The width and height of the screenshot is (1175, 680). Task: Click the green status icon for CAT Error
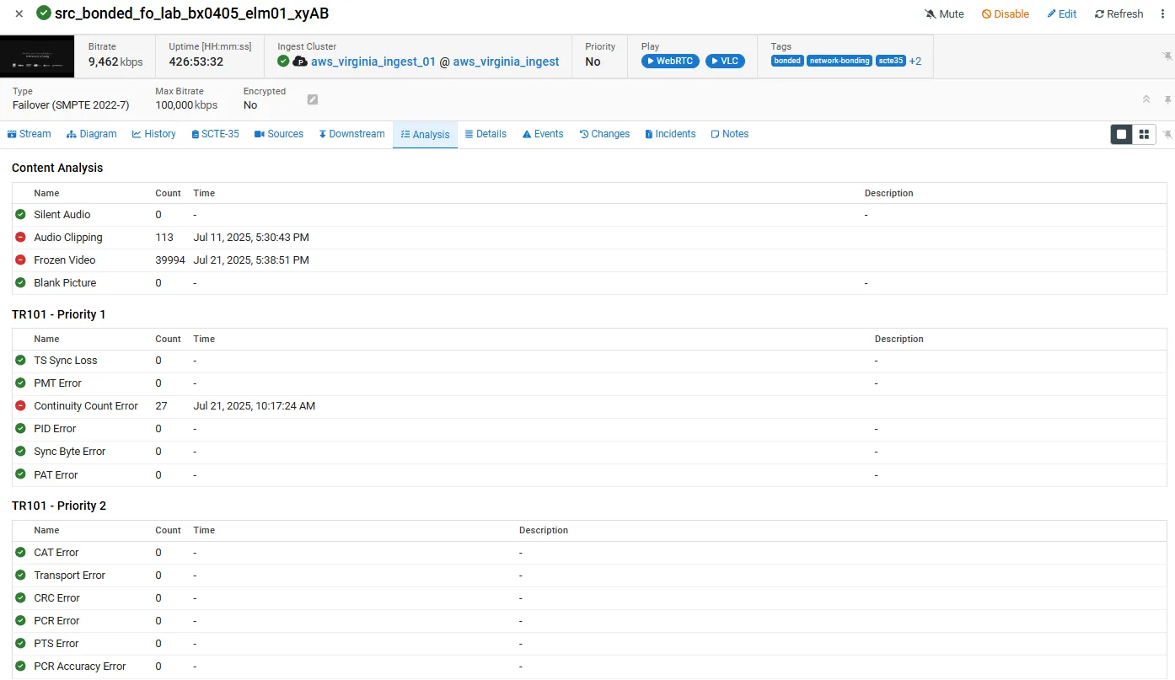20,553
